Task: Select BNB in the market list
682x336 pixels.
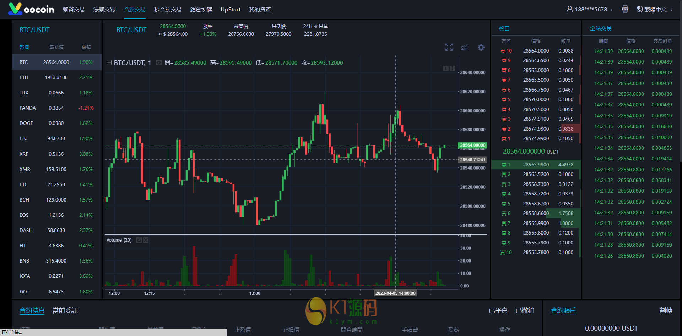Action: click(56, 261)
